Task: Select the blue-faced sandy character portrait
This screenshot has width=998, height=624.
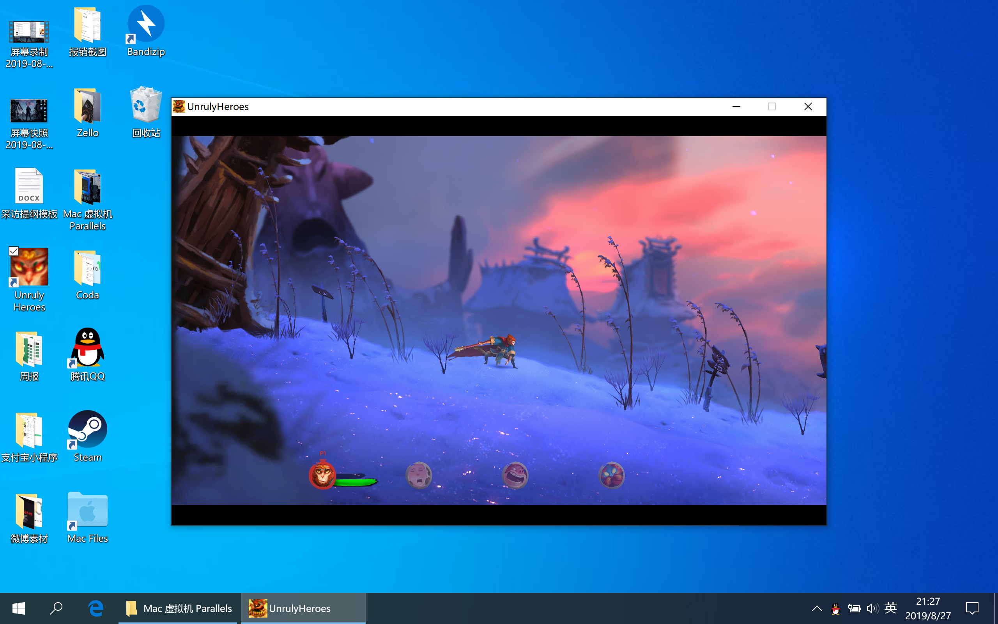Action: pyautogui.click(x=612, y=475)
